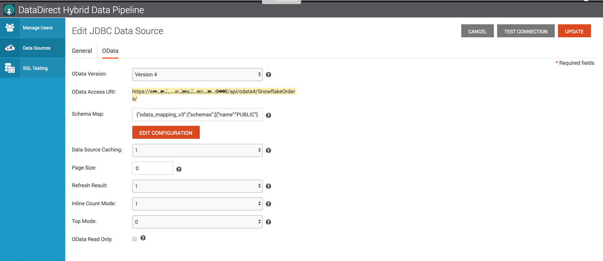603x261 pixels.
Task: Click the DataDirect logo icon in header
Action: click(x=9, y=10)
